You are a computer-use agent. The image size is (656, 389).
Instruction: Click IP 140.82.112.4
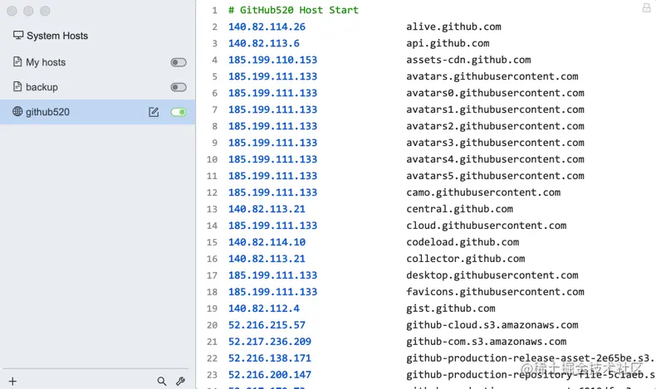tap(263, 309)
